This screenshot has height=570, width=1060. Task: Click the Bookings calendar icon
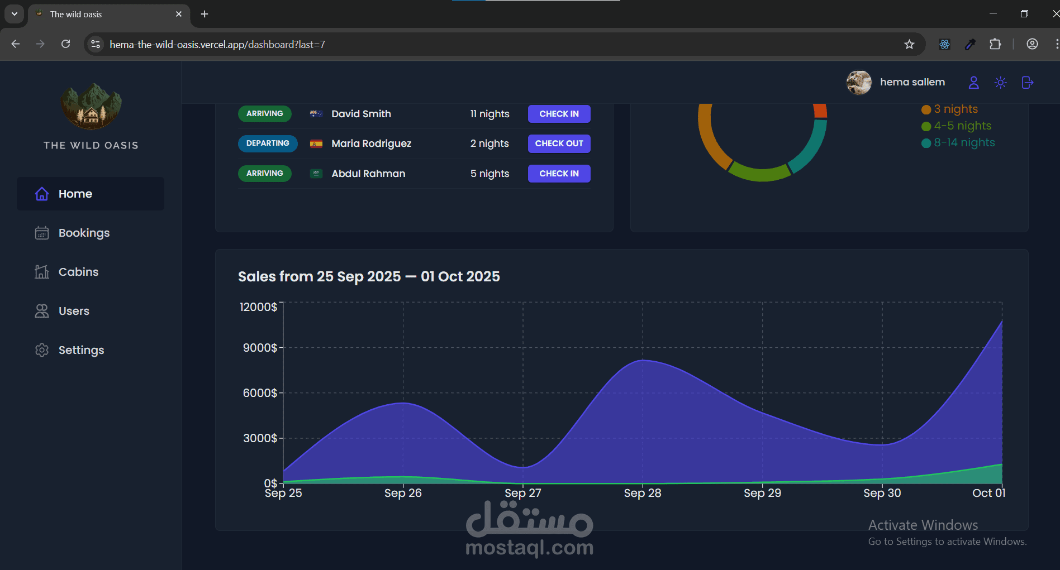(x=42, y=233)
